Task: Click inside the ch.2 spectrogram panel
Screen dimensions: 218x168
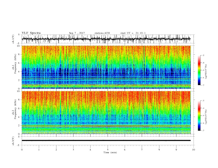Action: (106, 113)
